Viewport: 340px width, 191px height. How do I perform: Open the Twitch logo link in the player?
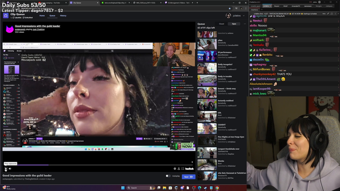[x=189, y=169]
